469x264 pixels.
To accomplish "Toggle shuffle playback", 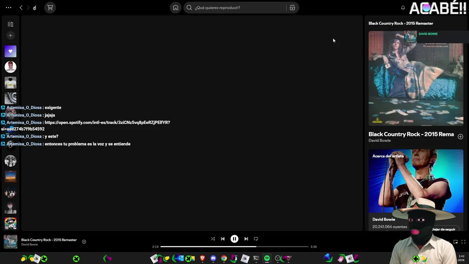I will (213, 239).
